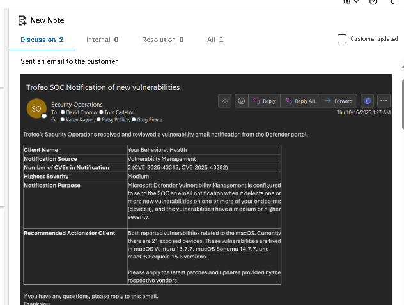Image resolution: width=404 pixels, height=305 pixels.
Task: Click recipient Tom Carleton
Action: [x=120, y=112]
